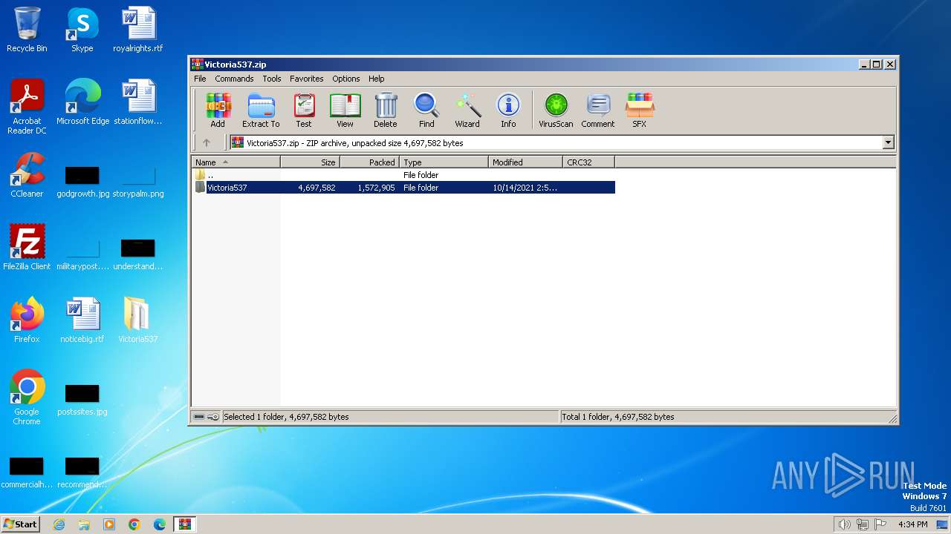Select militarypost desktop file
Viewport: 951px width, 534px height.
point(82,255)
